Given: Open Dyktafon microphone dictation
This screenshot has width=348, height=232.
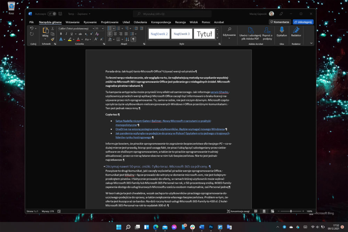Looking at the screenshot, I should 282,32.
